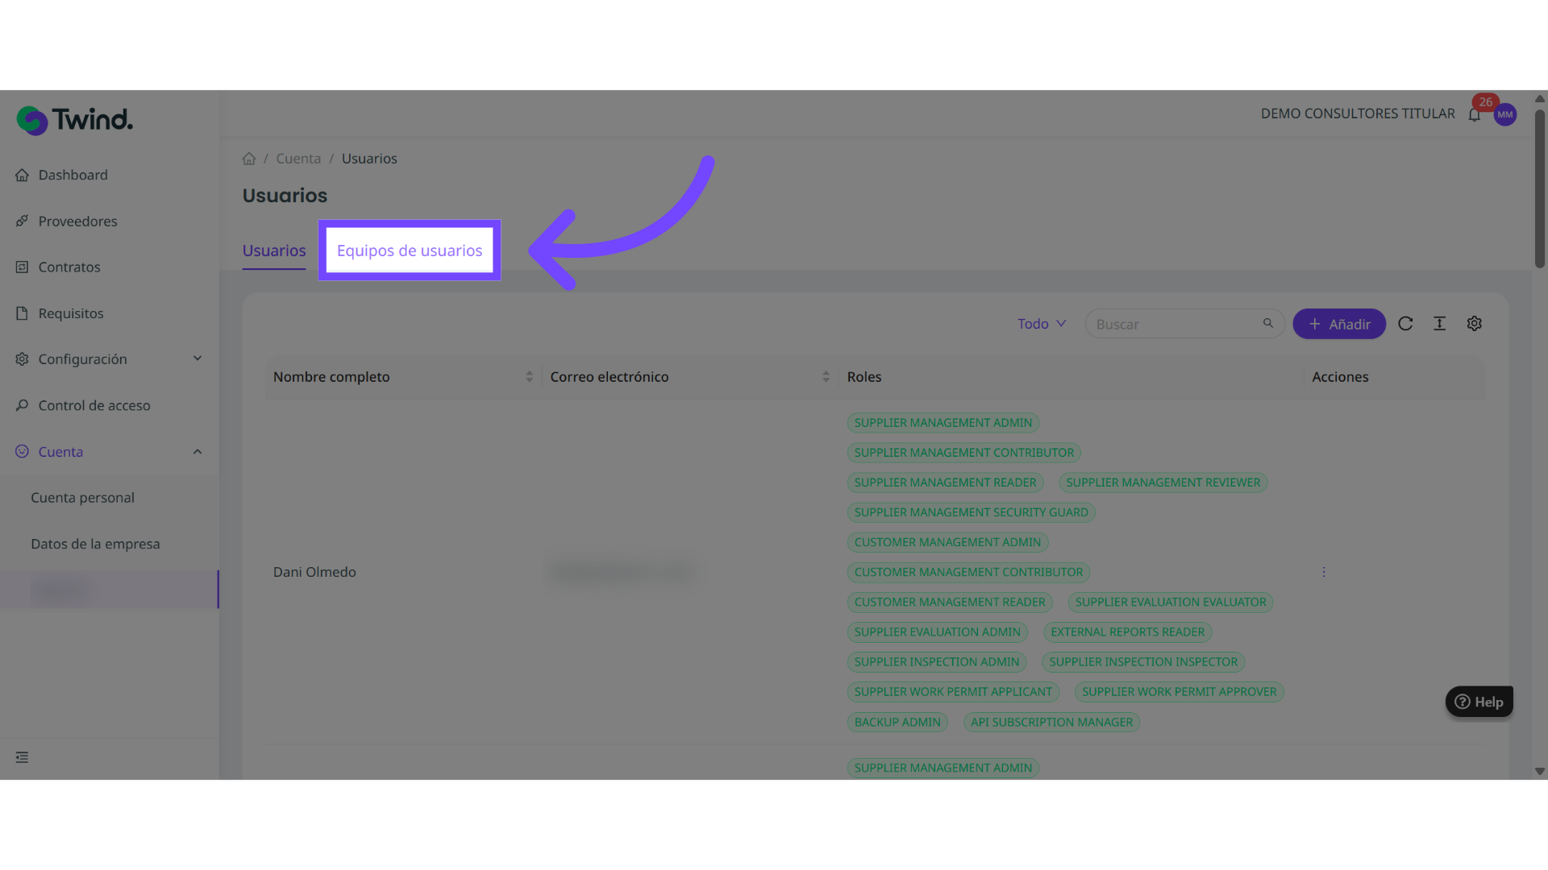
Task: Click SUPPLIER EVALUATION ADMIN tag
Action: pos(937,632)
